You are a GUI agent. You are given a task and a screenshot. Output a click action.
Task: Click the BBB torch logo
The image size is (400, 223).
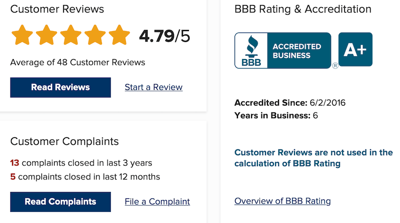point(251,50)
